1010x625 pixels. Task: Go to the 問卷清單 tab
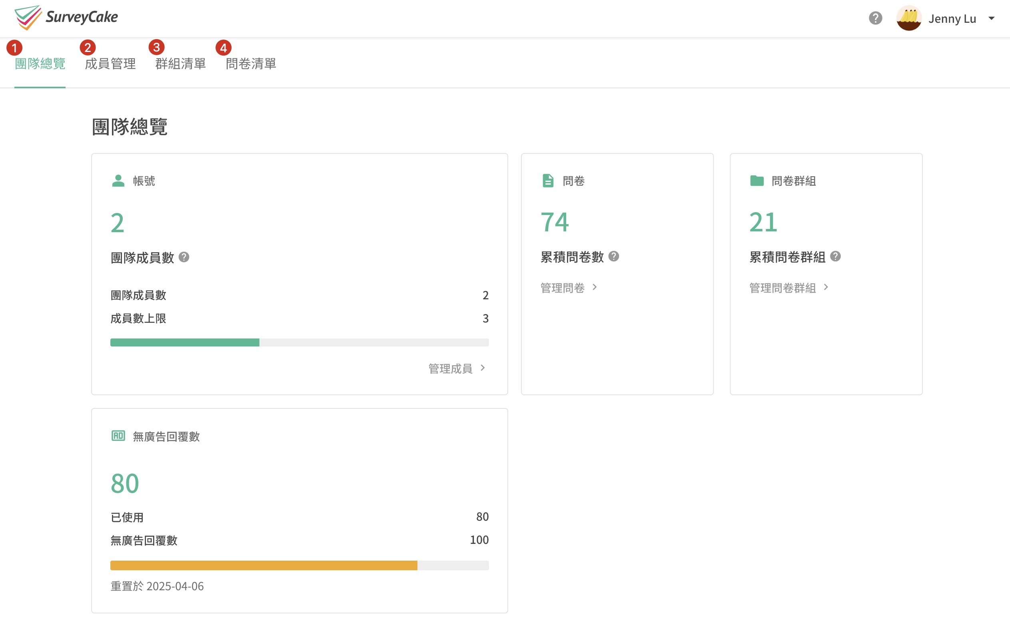coord(251,64)
